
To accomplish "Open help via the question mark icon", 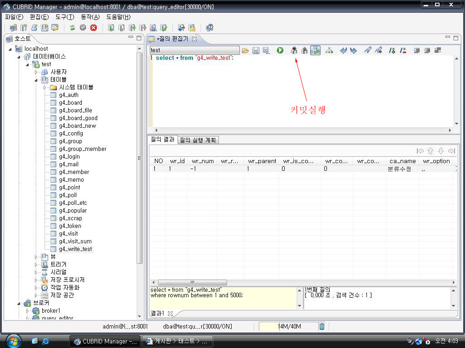I will (209, 28).
